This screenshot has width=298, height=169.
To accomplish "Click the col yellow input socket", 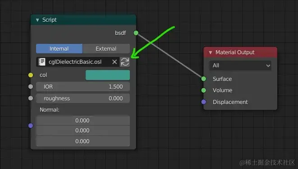I will [x=31, y=75].
